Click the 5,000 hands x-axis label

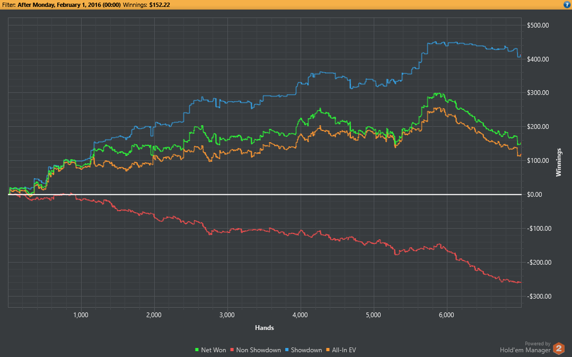click(374, 315)
